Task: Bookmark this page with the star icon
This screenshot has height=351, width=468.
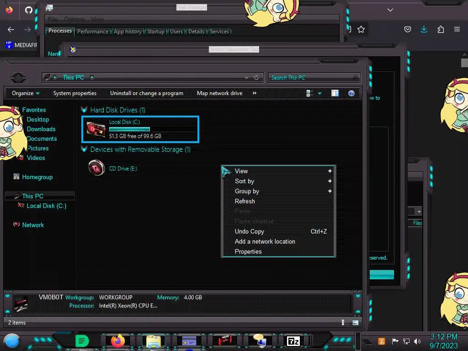Action: [361, 29]
